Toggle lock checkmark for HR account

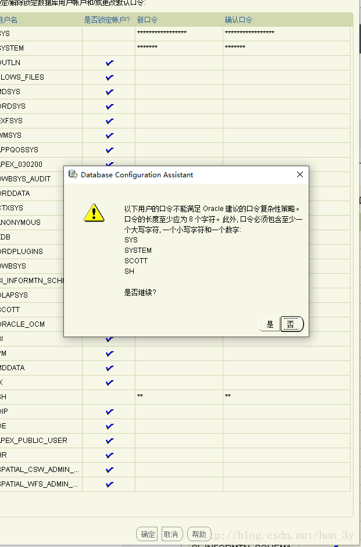point(109,455)
